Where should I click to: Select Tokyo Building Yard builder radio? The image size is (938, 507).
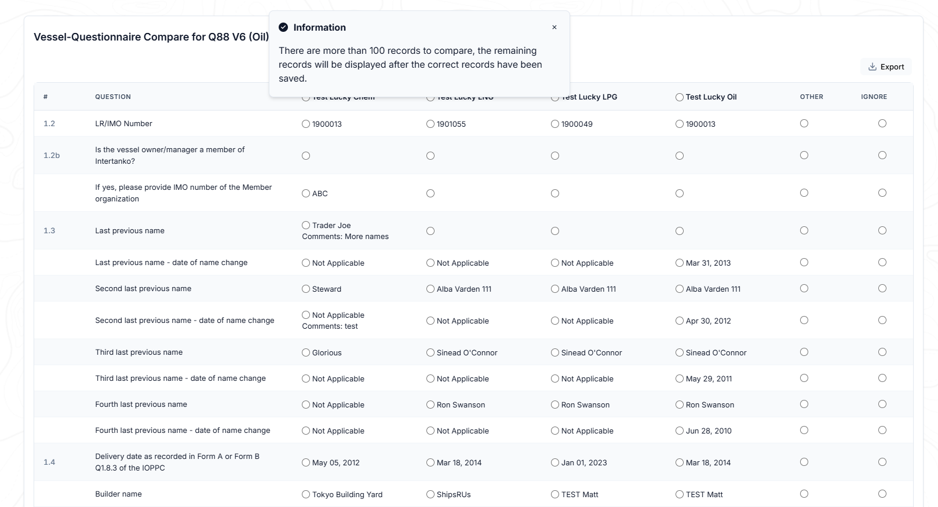pyautogui.click(x=306, y=494)
